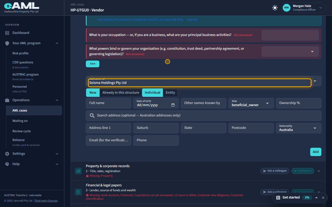
Task: Choose Entity owner type
Action: [x=170, y=93]
